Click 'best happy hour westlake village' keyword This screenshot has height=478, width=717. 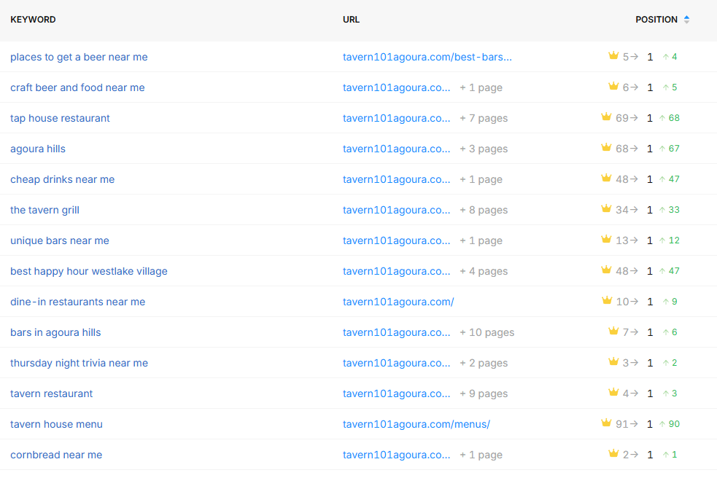(x=89, y=271)
